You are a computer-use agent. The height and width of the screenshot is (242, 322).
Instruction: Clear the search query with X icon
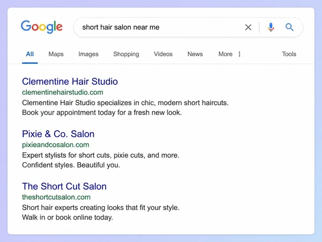point(248,27)
